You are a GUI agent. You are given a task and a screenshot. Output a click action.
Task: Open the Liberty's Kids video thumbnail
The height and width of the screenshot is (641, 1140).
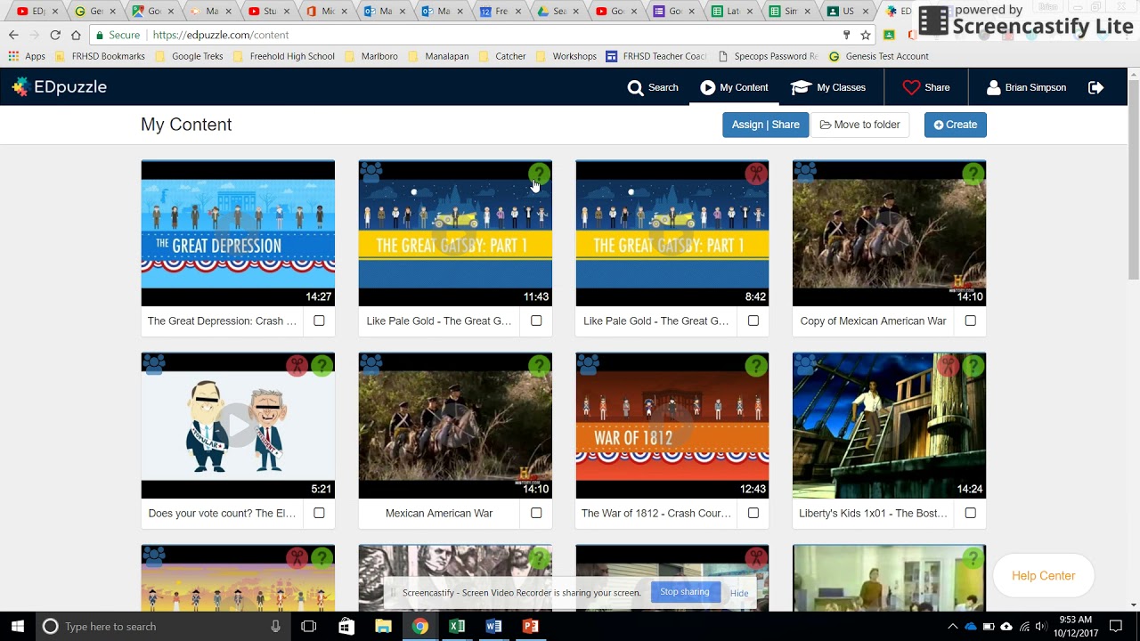[890, 426]
